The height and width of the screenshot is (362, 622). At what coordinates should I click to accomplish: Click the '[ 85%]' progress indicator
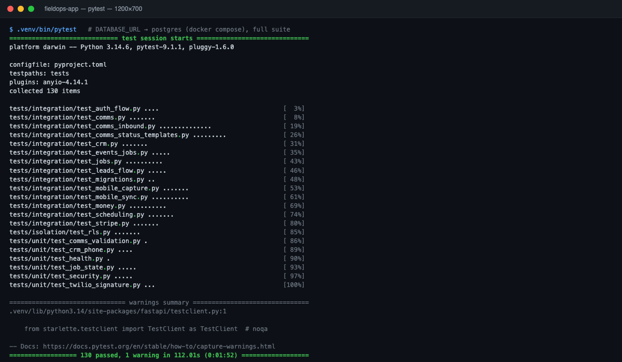pos(294,232)
